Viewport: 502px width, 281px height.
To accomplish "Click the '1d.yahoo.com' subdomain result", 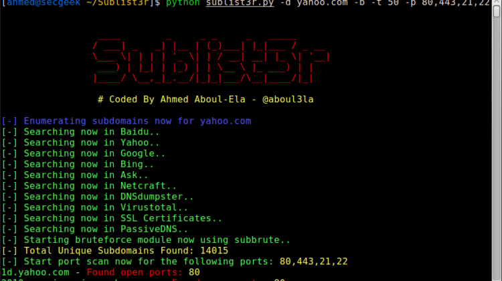I will click(x=35, y=272).
